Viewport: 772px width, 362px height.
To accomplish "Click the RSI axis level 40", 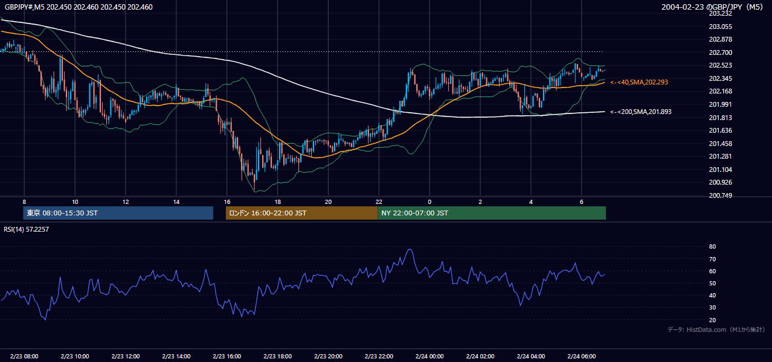I will click(x=712, y=295).
